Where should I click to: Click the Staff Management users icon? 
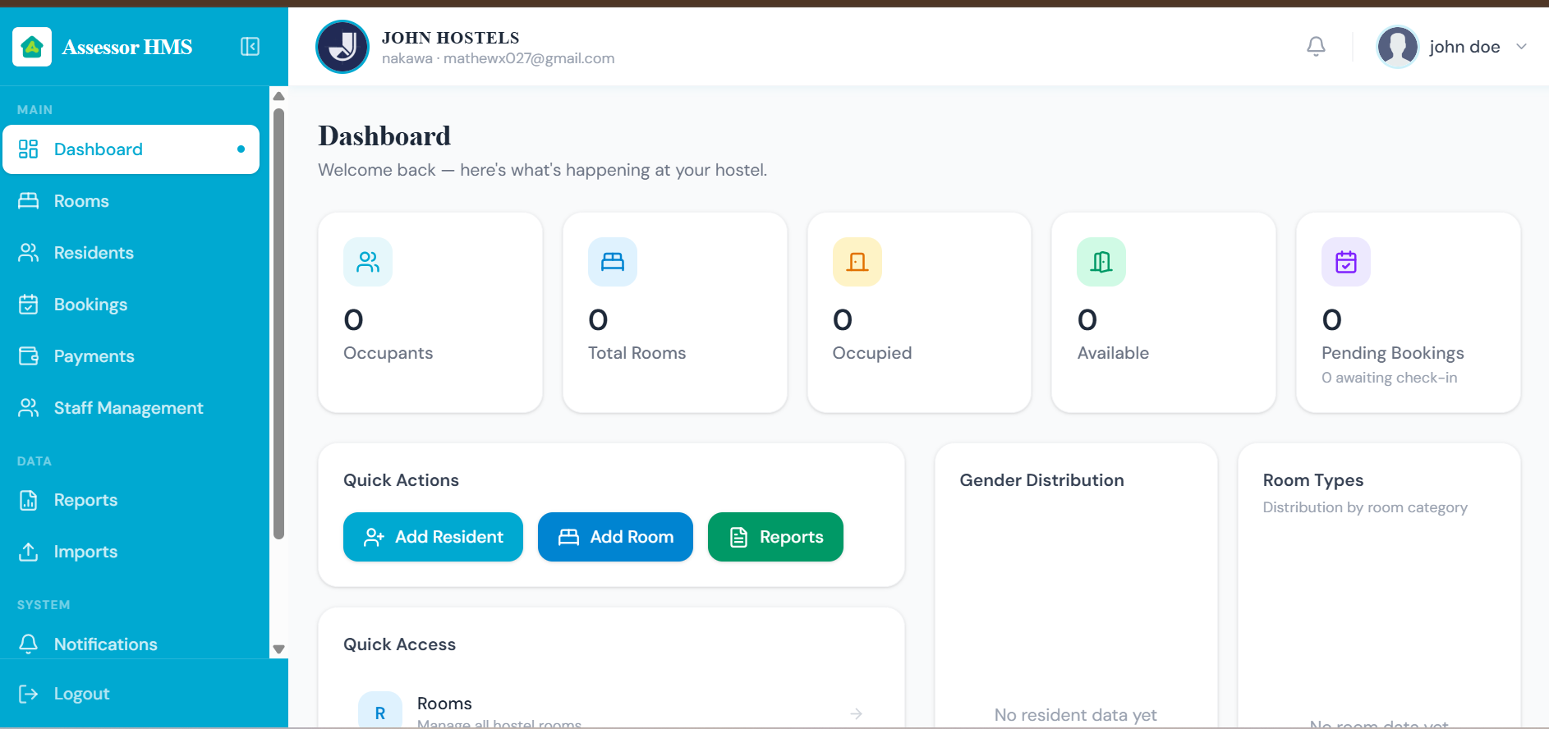click(29, 408)
